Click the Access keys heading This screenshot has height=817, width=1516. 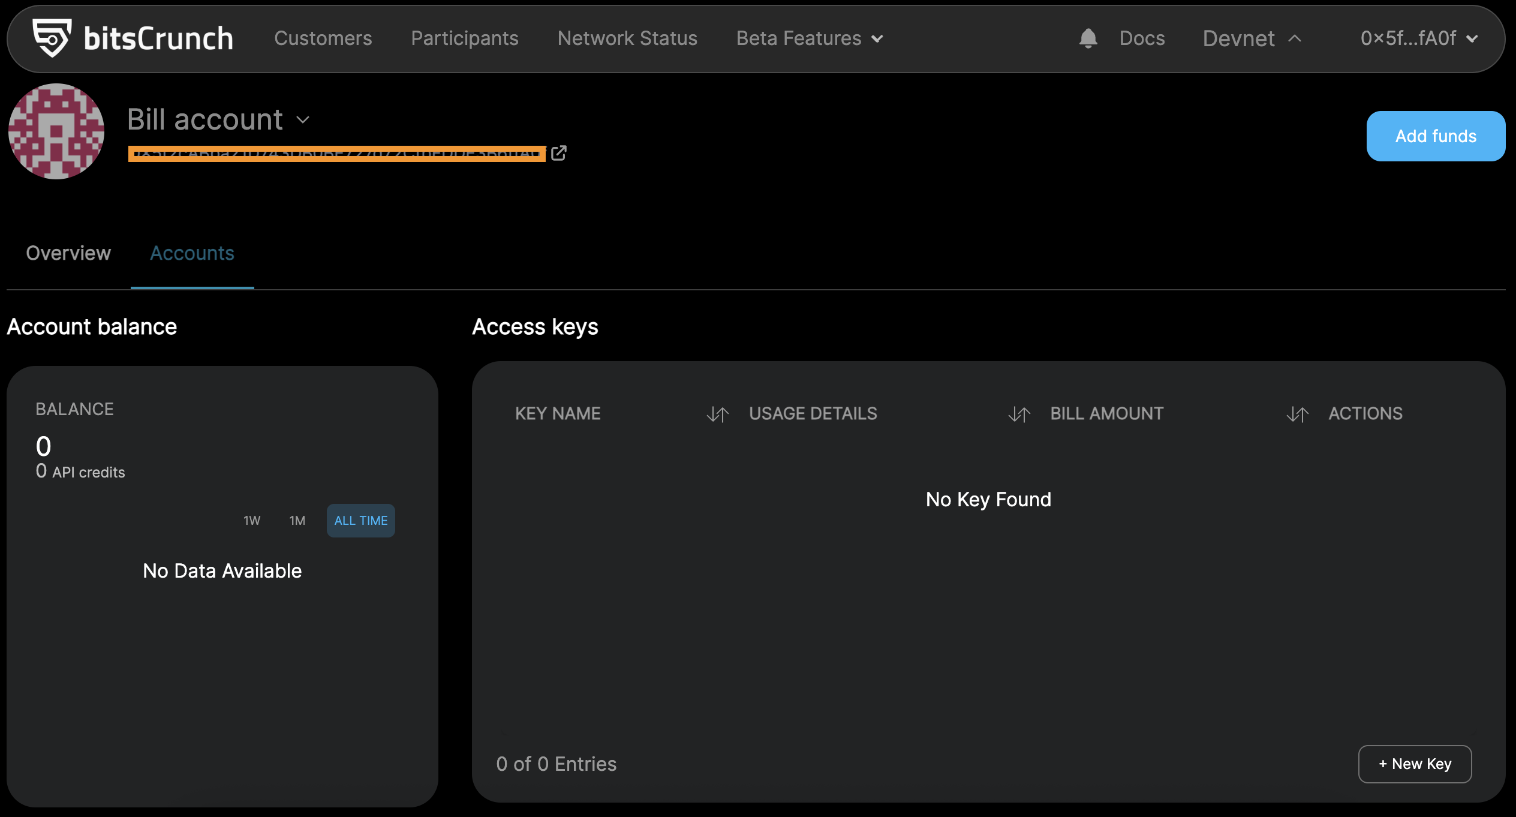535,327
